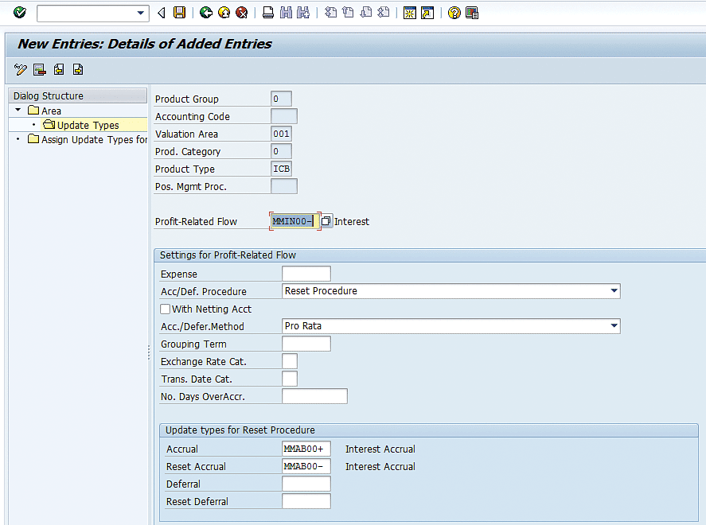Select Area folder in dialog structure
This screenshot has height=525, width=706.
point(45,111)
